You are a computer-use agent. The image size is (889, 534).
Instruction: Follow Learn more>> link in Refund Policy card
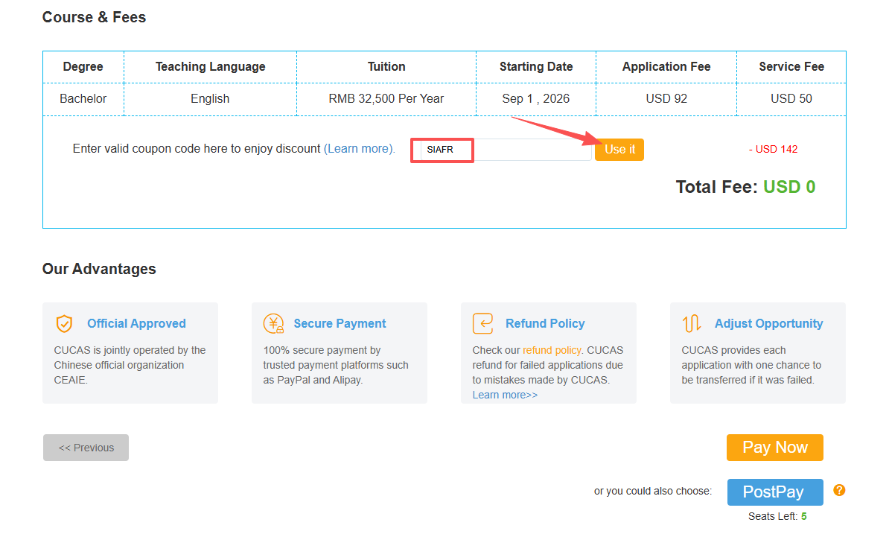505,395
